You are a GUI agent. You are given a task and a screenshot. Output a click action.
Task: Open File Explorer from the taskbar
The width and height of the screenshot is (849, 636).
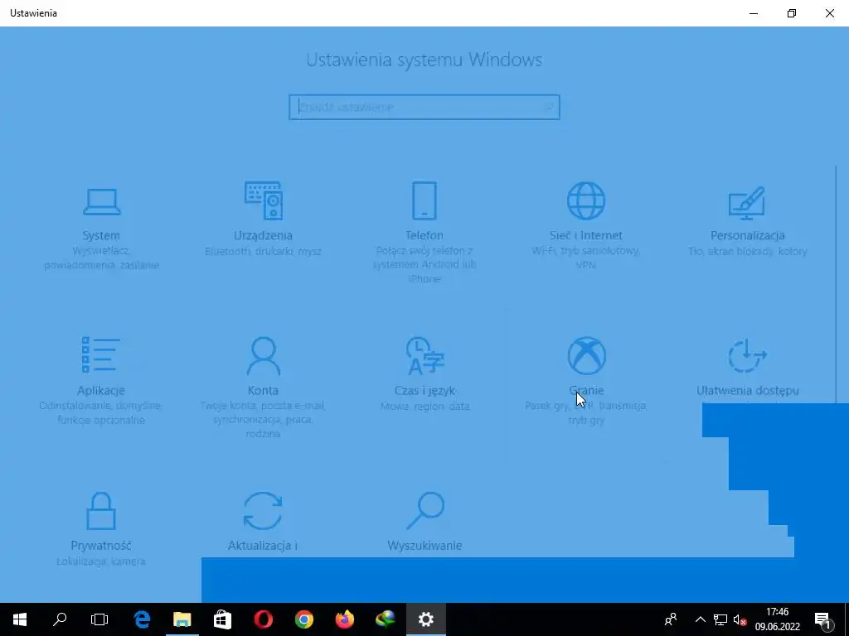coord(182,619)
